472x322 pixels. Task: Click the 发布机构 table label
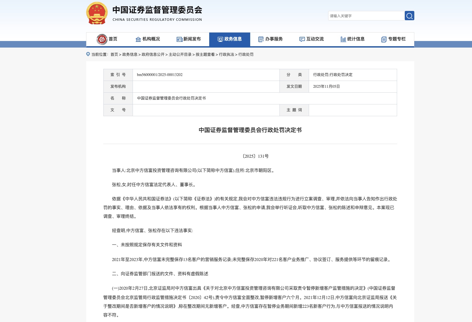coord(118,86)
